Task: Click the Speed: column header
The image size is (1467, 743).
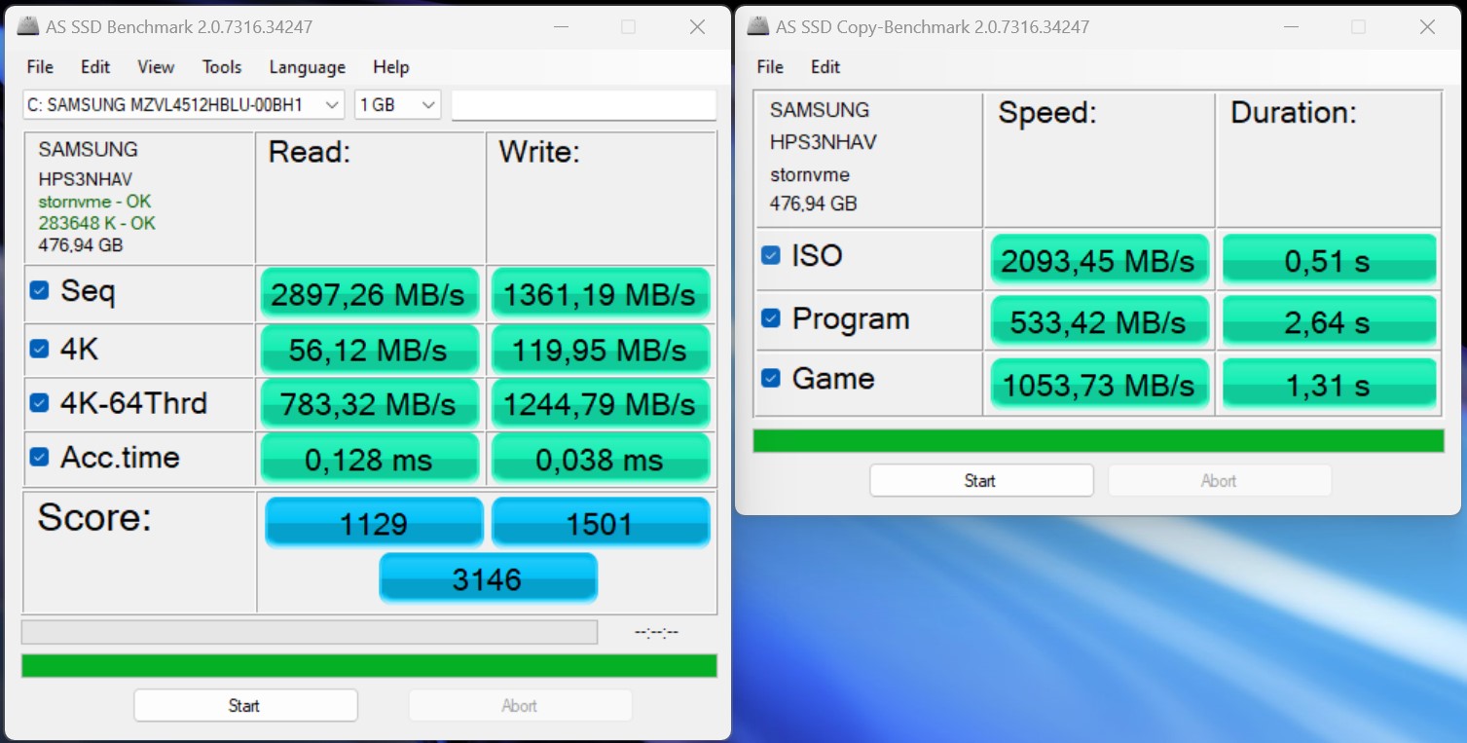Action: click(x=1047, y=113)
